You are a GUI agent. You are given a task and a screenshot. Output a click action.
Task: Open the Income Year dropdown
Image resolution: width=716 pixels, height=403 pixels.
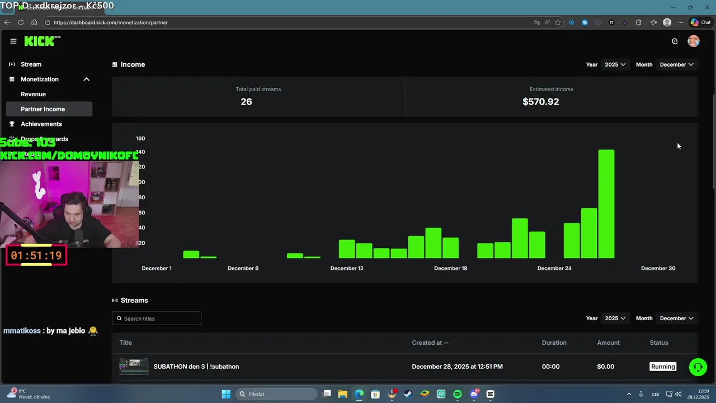pyautogui.click(x=615, y=64)
